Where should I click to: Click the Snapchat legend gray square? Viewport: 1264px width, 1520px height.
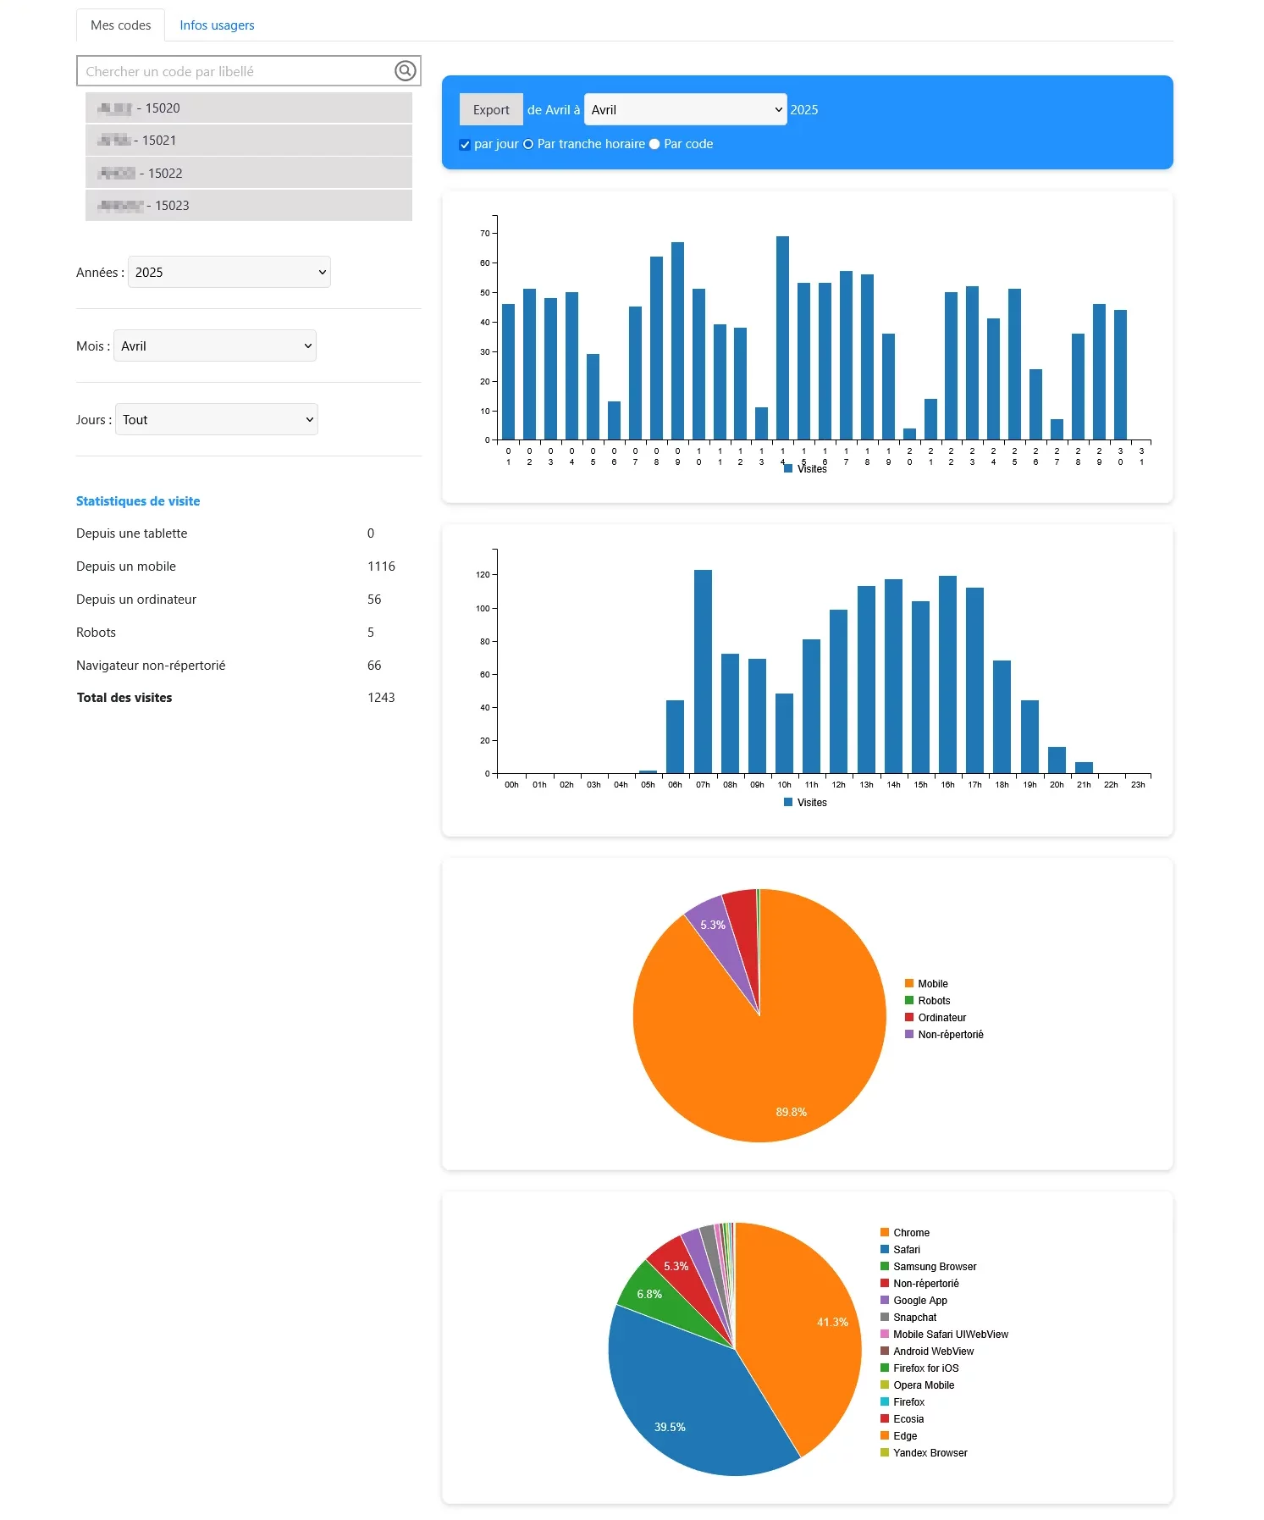coord(885,1317)
